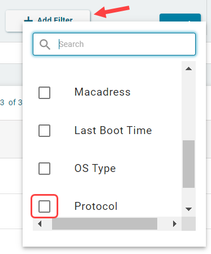The height and width of the screenshot is (254, 211).
Task: Check the OS Type filter checkbox
Action: pyautogui.click(x=44, y=169)
